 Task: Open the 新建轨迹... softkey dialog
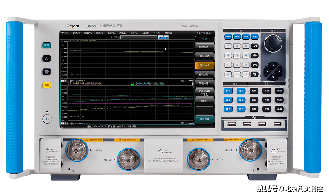(x=204, y=47)
